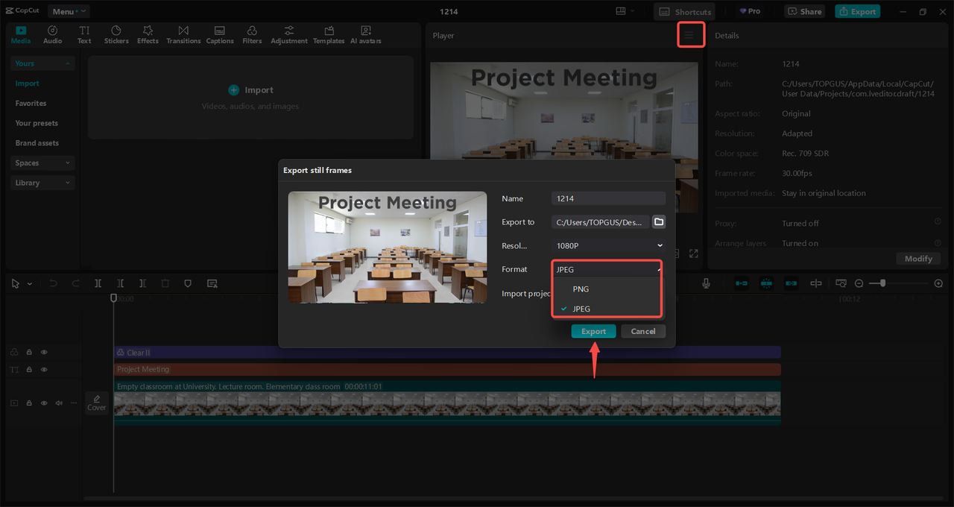Viewport: 954px width, 507px height.
Task: Open the Effects tab
Action: pyautogui.click(x=148, y=34)
